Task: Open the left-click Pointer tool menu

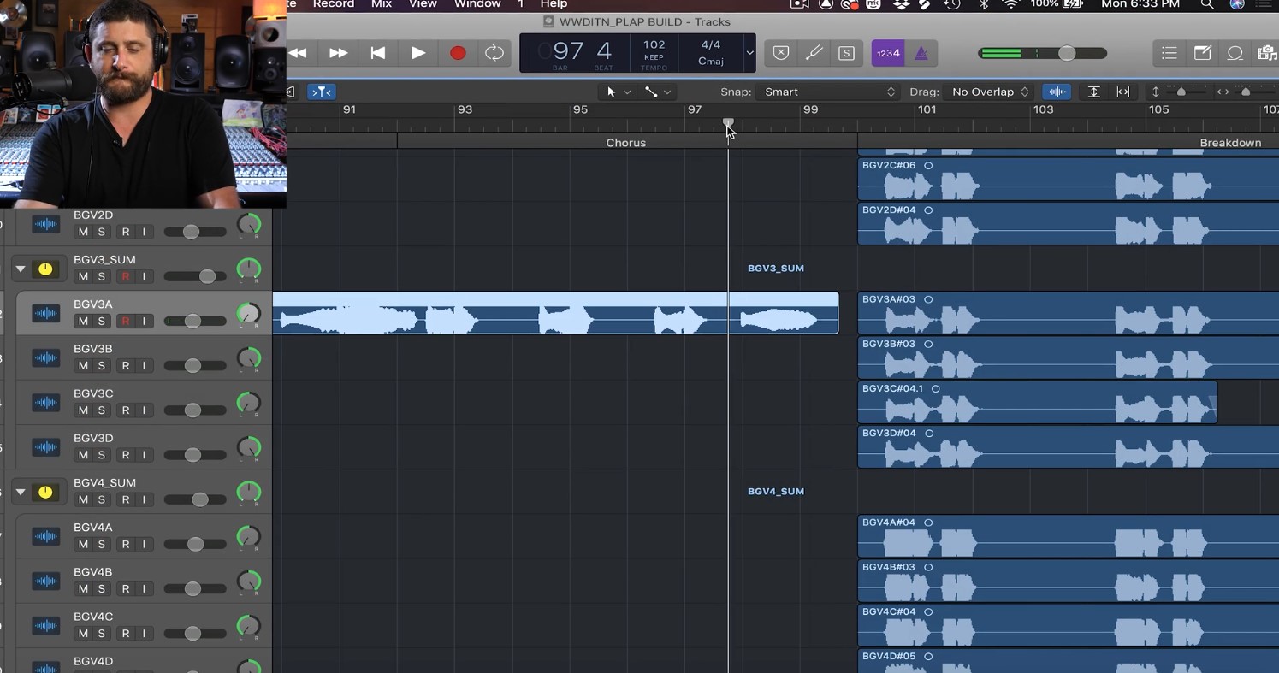Action: (x=618, y=92)
